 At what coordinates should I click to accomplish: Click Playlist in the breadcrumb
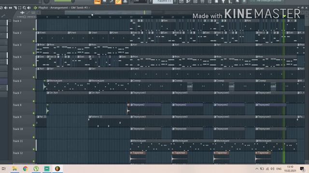pyautogui.click(x=43, y=8)
